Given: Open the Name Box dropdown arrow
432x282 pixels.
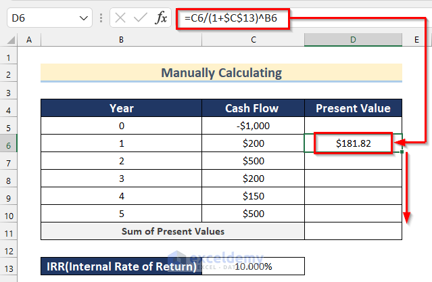Looking at the screenshot, I should (84, 18).
